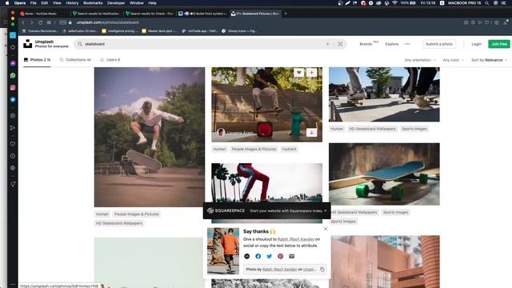
Task: Close the Say thanks popup
Action: [x=326, y=229]
